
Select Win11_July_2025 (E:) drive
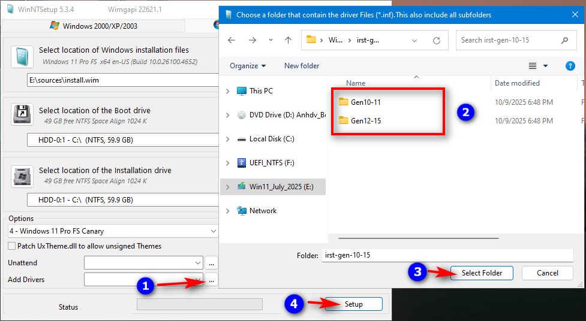point(281,187)
